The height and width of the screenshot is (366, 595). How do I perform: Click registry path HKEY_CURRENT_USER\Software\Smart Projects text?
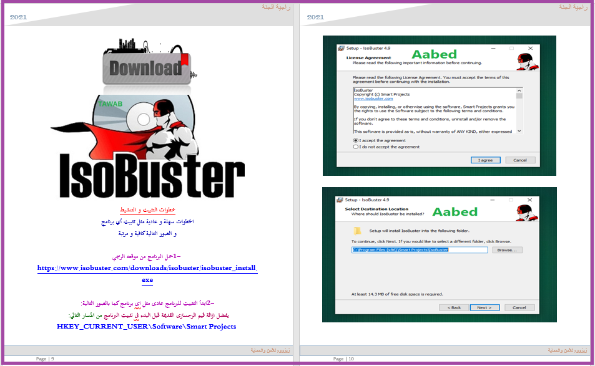pyautogui.click(x=147, y=327)
